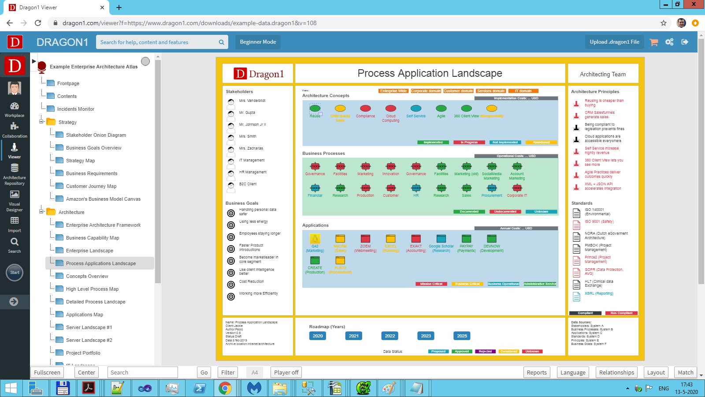Open Business Capability Map in tree

click(x=93, y=238)
